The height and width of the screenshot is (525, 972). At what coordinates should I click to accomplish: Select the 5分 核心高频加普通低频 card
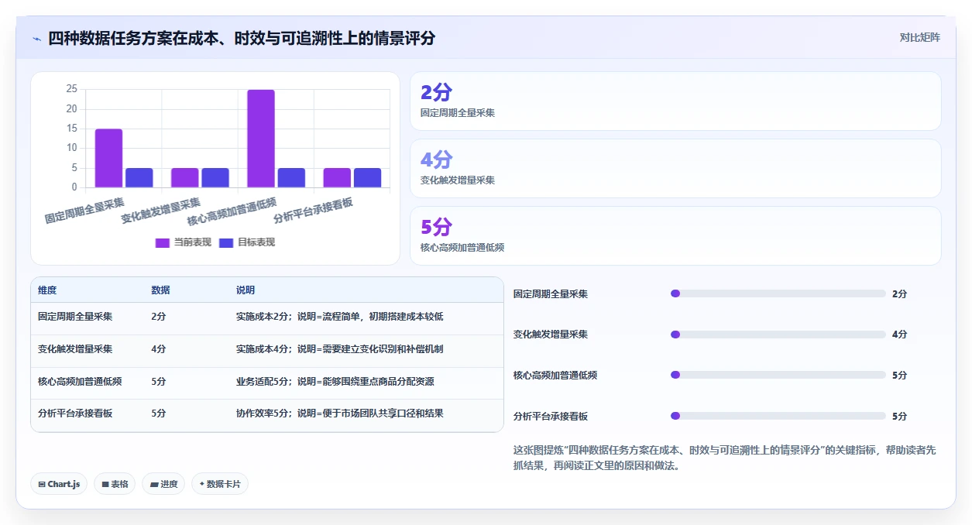(675, 236)
